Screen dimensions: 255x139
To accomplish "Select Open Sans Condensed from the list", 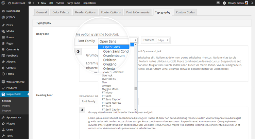I will coord(116,51).
